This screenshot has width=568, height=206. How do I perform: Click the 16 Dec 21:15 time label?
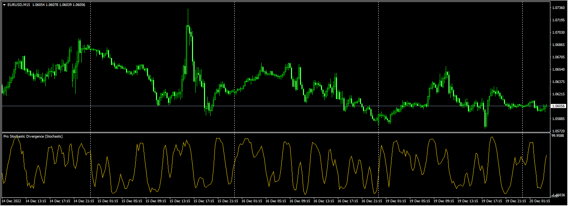[x=372, y=201]
